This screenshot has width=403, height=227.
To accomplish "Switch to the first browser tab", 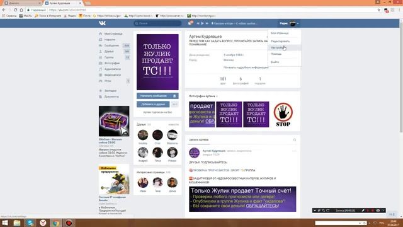I will (22, 3).
